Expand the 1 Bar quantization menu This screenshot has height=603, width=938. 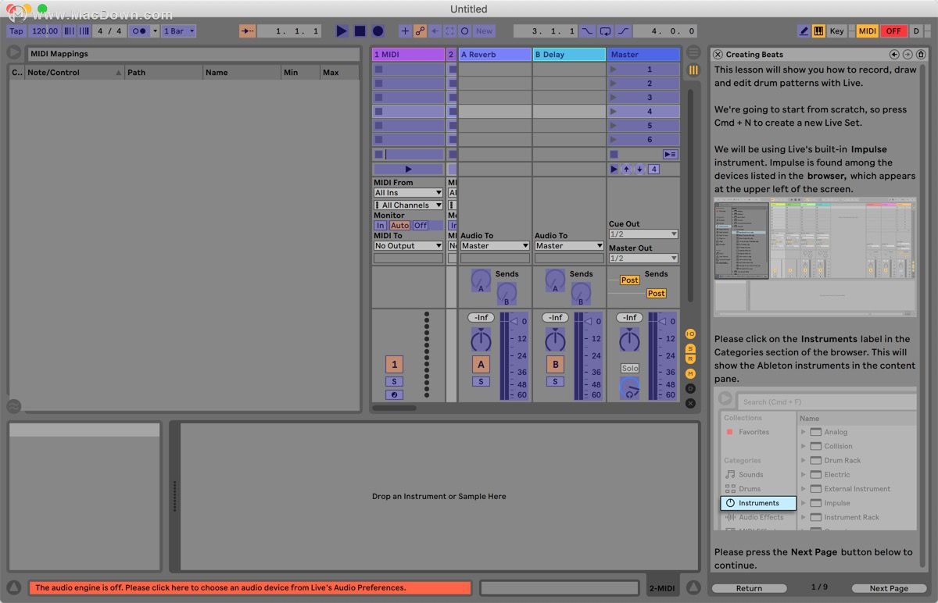(179, 31)
